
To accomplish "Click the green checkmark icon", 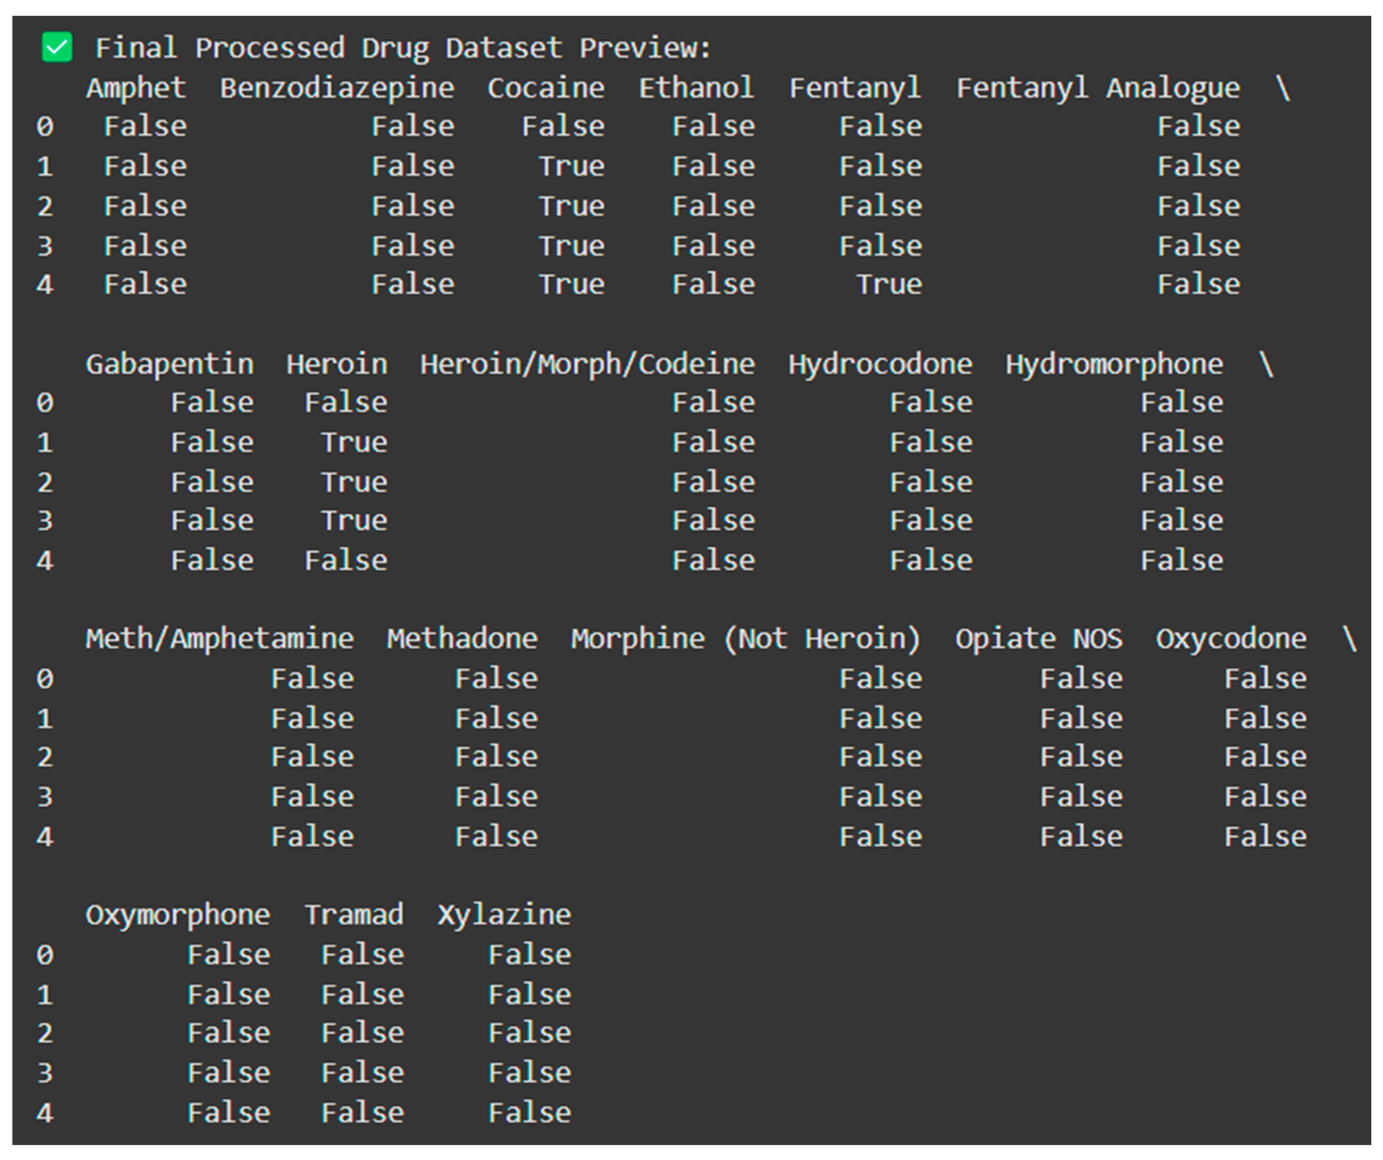I will (57, 48).
